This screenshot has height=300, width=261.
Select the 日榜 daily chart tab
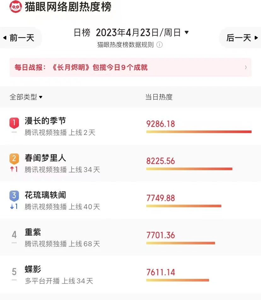(x=82, y=32)
